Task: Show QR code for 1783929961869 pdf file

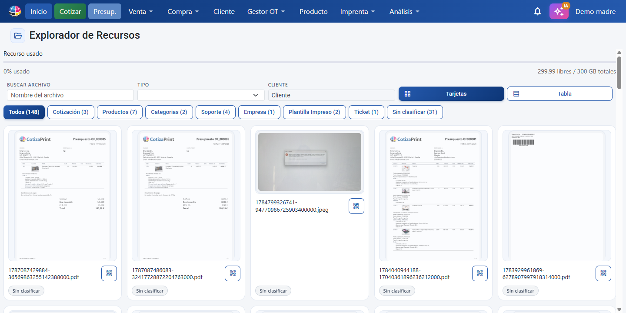Action: pyautogui.click(x=603, y=273)
